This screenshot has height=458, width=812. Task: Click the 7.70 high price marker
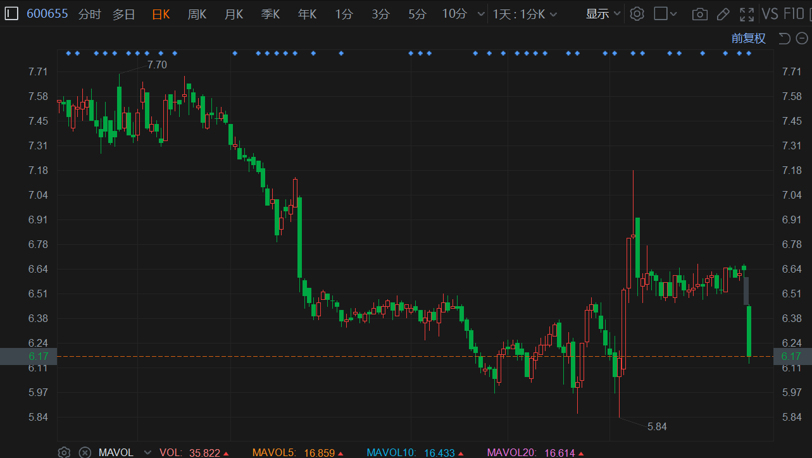(157, 65)
